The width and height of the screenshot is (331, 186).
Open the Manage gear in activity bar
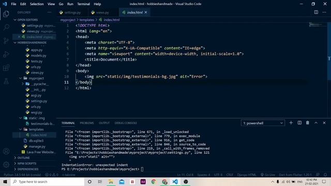[x=6, y=164]
